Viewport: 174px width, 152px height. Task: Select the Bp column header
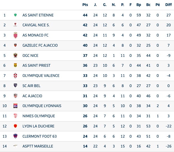(x=139, y=5)
